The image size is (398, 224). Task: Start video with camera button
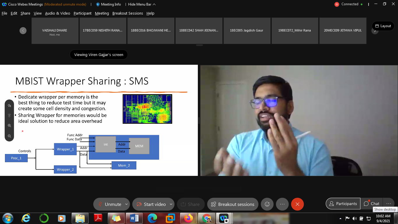[151, 204]
